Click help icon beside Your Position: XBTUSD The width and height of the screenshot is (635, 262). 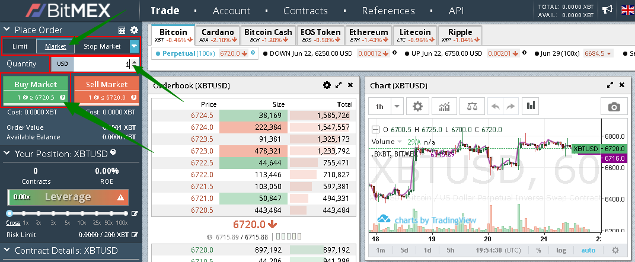tap(113, 153)
